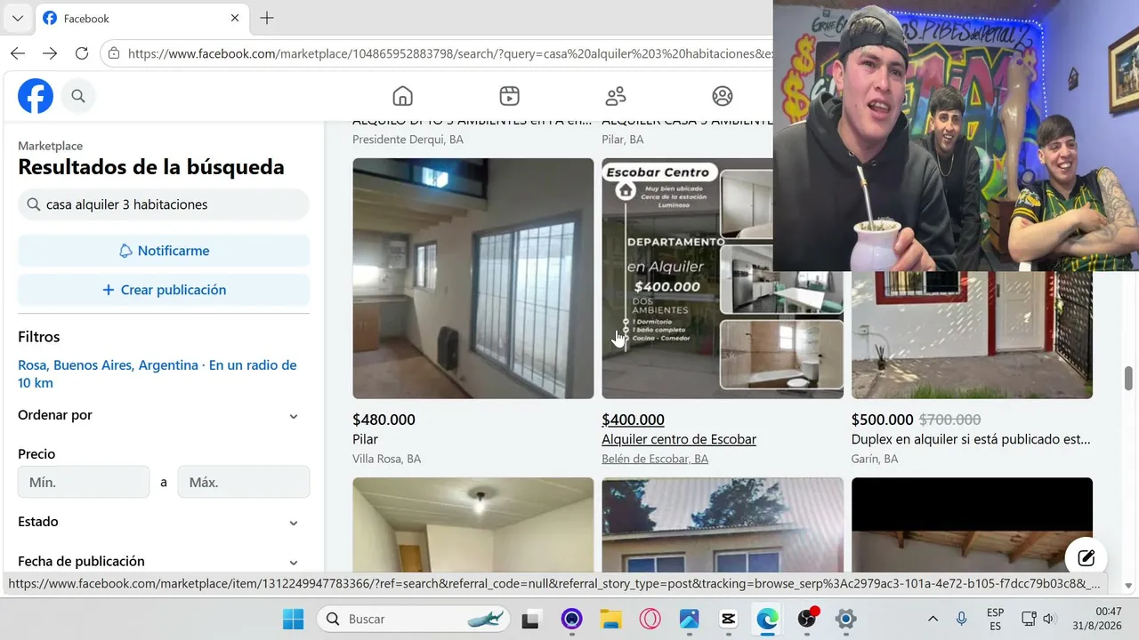Image resolution: width=1139 pixels, height=640 pixels.
Task: Click the $480.000 listing price
Action: [384, 420]
